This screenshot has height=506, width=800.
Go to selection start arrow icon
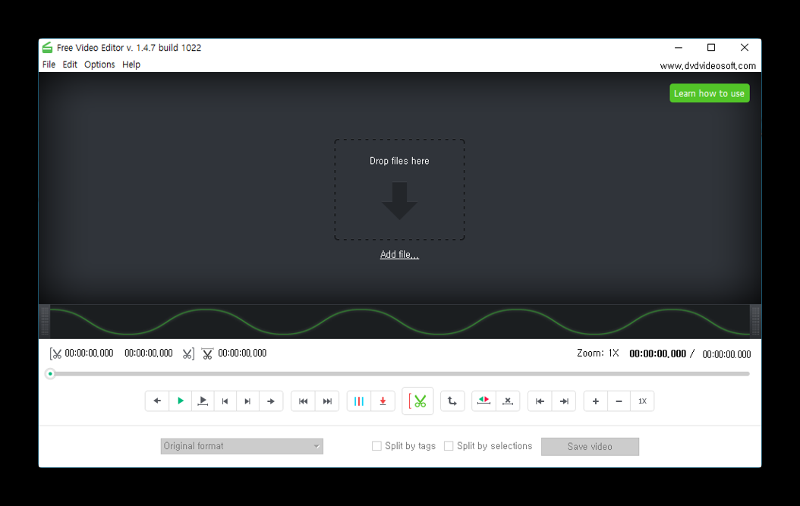[x=540, y=401]
